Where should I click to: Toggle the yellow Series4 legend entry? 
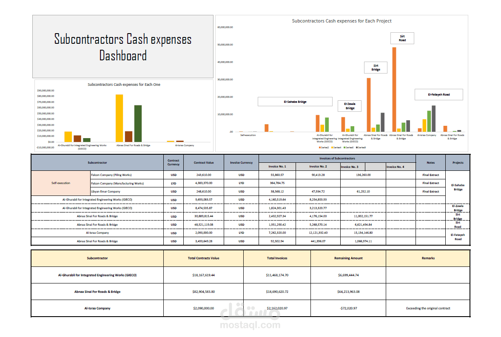click(336, 147)
